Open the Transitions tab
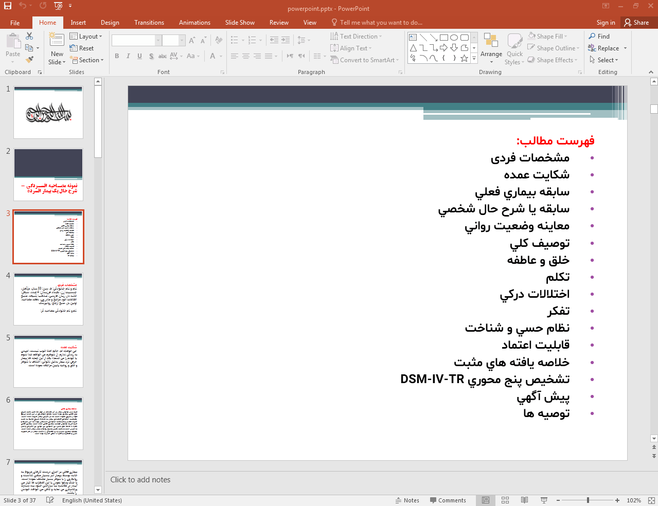This screenshot has height=506, width=658. 149,23
